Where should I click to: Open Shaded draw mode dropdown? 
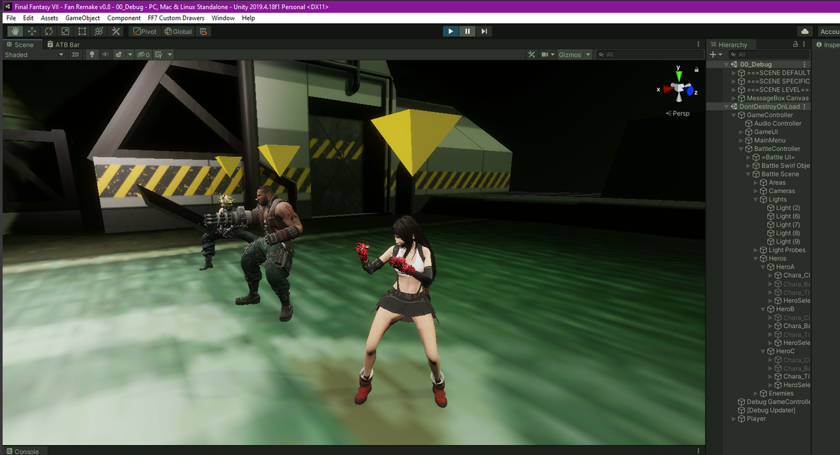point(34,54)
